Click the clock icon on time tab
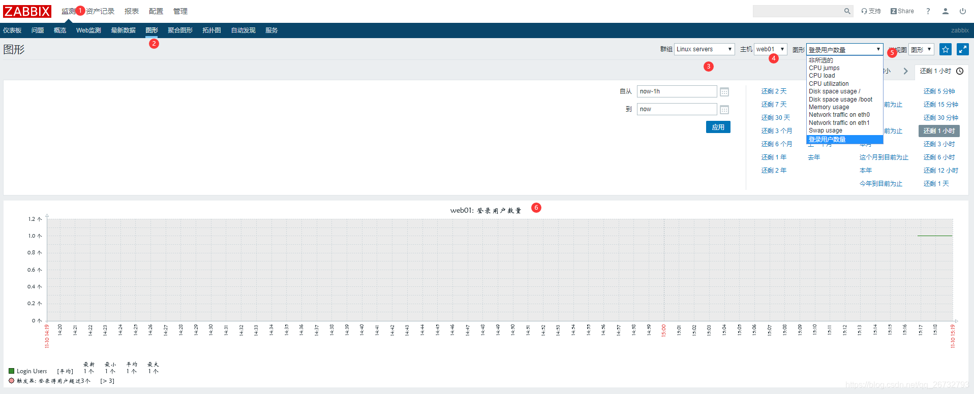 pos(960,71)
